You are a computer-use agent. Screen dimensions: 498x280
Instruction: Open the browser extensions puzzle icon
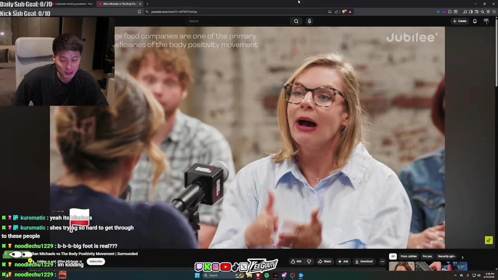[x=450, y=12]
